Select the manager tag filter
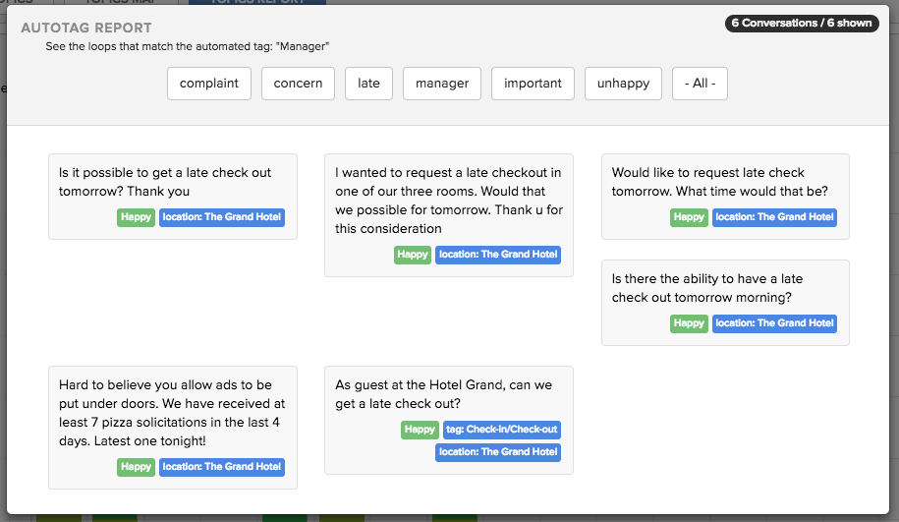 pyautogui.click(x=442, y=84)
